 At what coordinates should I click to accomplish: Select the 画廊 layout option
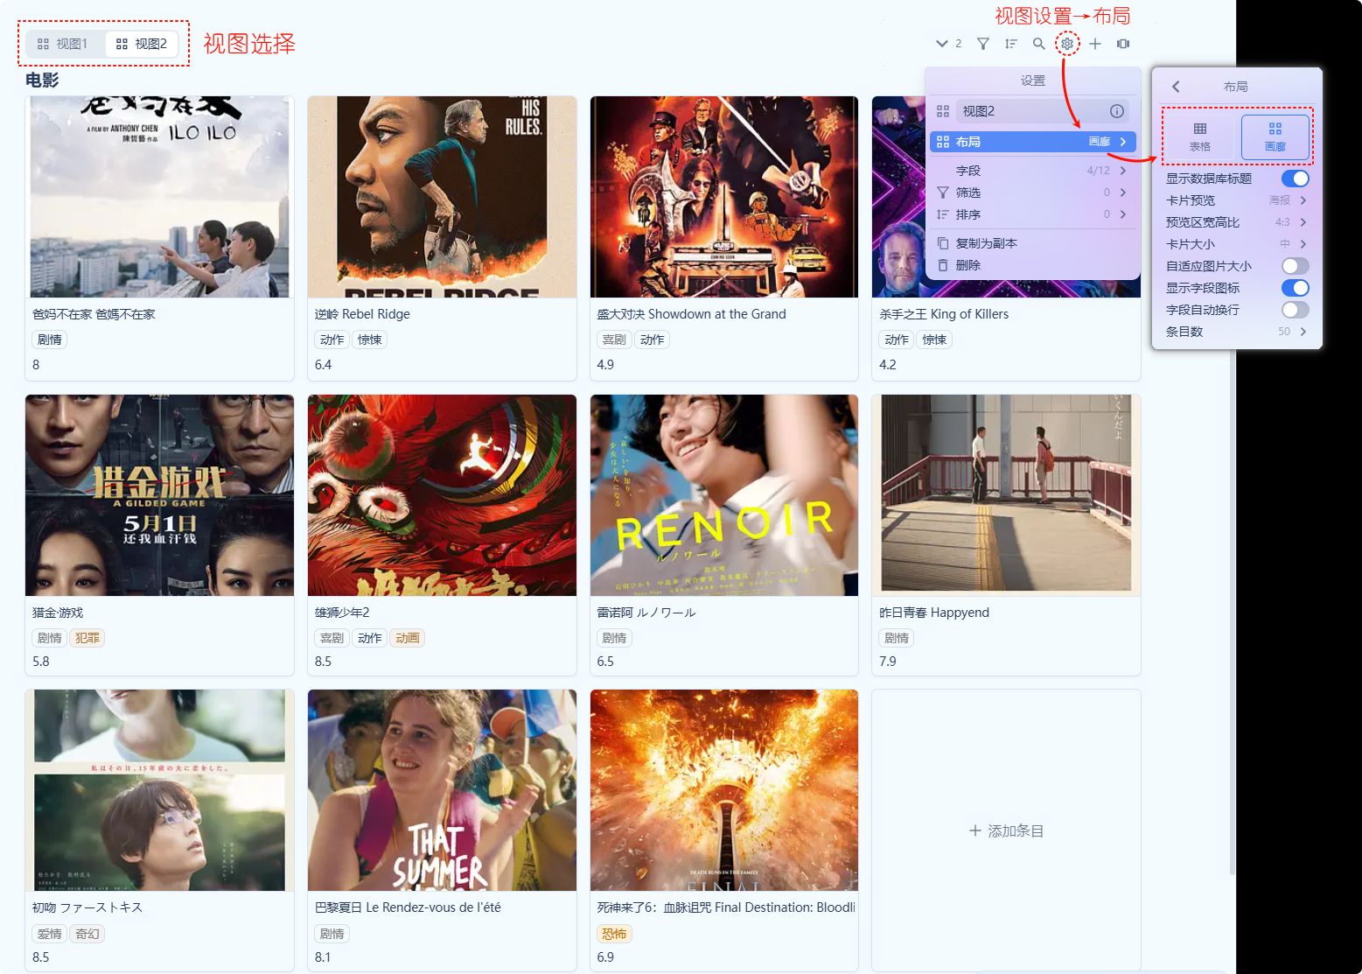point(1275,137)
